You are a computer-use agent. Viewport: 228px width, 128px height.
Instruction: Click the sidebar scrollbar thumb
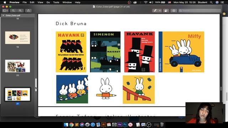pyautogui.click(x=36, y=85)
